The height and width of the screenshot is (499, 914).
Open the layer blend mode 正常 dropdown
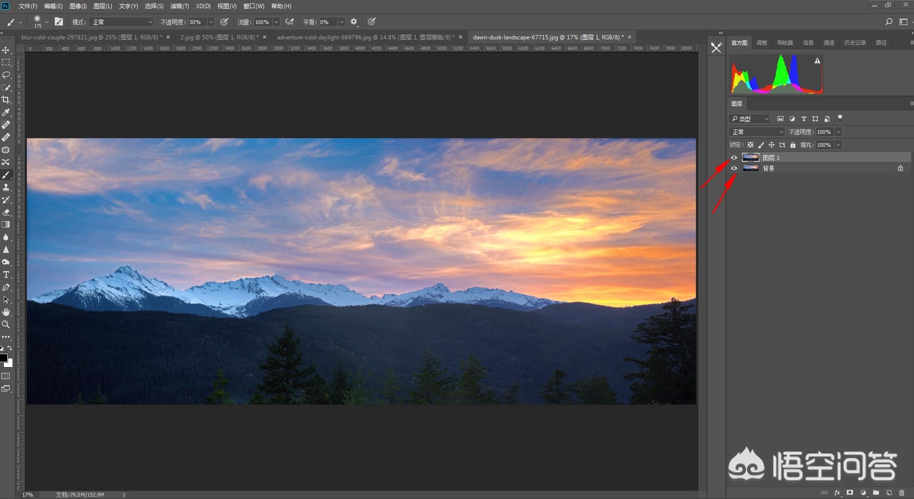pyautogui.click(x=756, y=132)
